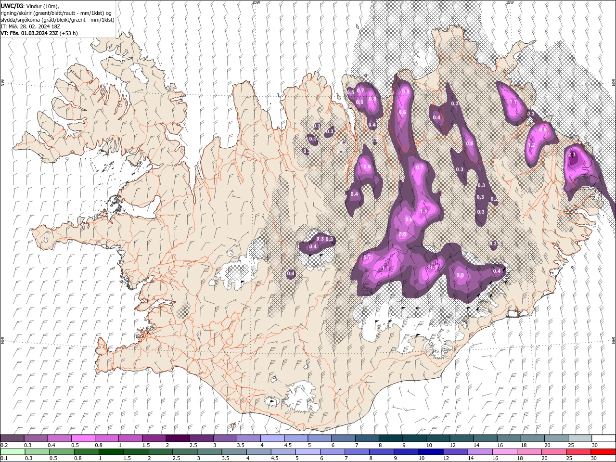
Task: Click the "0.4" label on the upper scale
Action: [x=51, y=445]
